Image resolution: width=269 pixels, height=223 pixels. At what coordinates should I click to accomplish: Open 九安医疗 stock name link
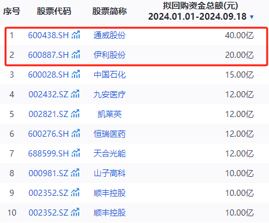click(110, 94)
